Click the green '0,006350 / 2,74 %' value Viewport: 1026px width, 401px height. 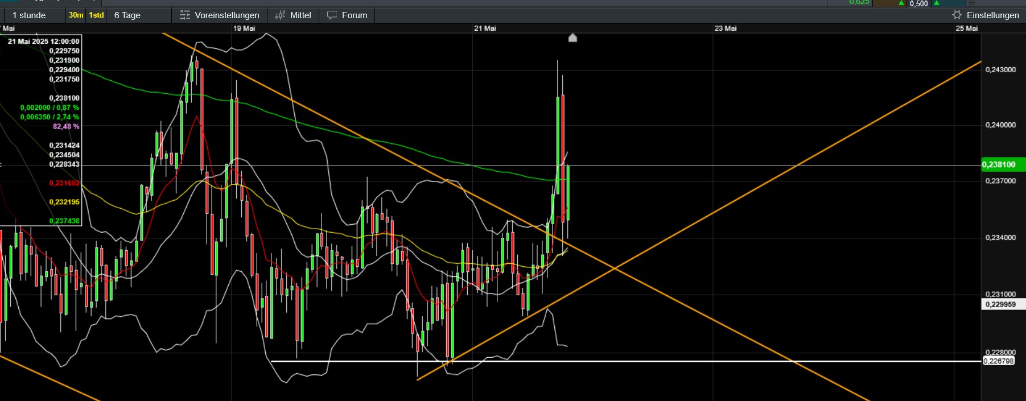click(50, 117)
